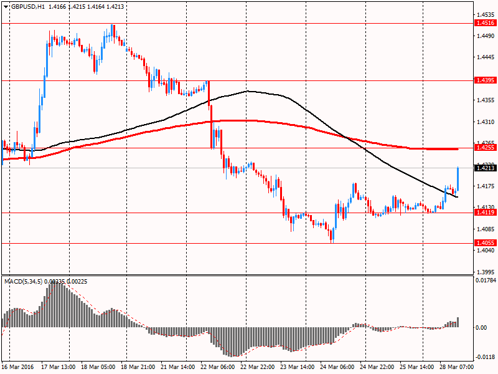This screenshot has height=374, width=498.
Task: Click the 25 Mar 14:00 time label
Action: pyautogui.click(x=416, y=367)
